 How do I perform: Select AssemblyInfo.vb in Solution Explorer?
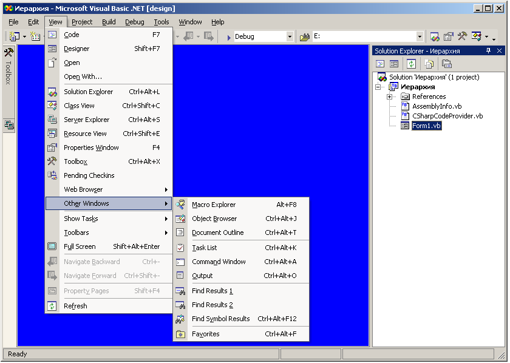click(437, 106)
